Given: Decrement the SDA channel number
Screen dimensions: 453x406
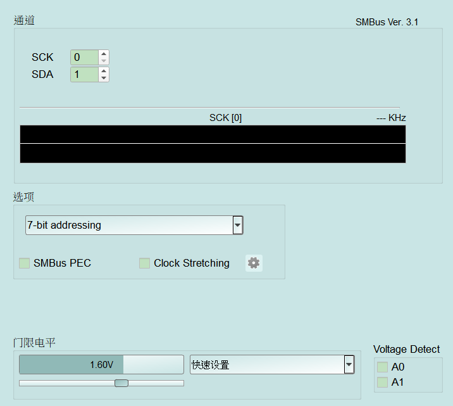Looking at the screenshot, I should click(103, 78).
